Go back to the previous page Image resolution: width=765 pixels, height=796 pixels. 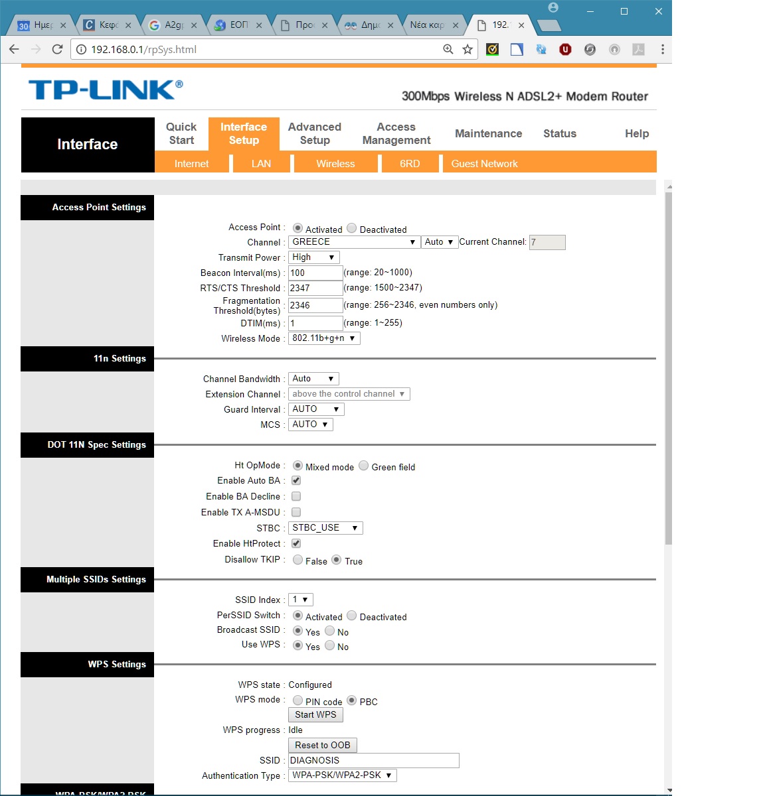[14, 49]
